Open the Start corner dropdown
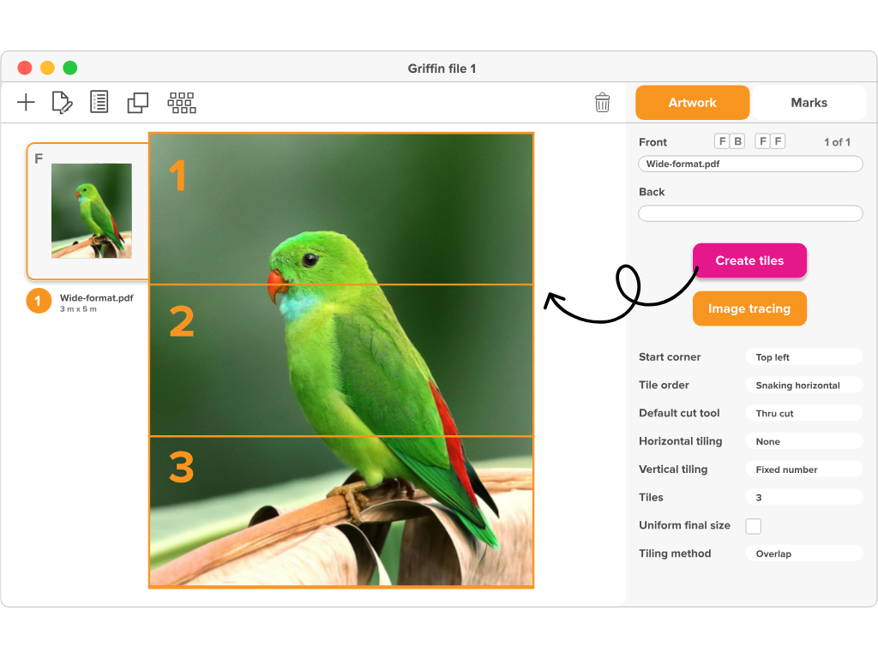This screenshot has width=878, height=658. pyautogui.click(x=803, y=357)
